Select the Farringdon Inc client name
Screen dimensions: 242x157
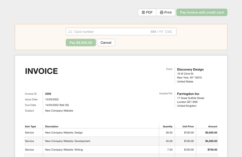(188, 94)
